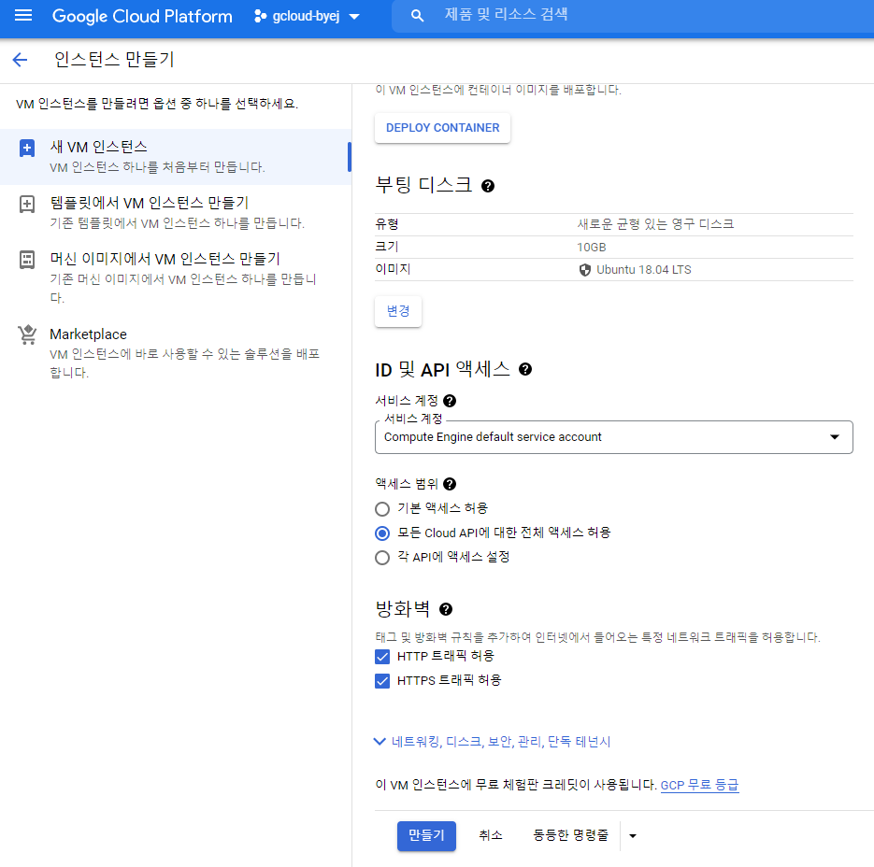This screenshot has width=874, height=867.
Task: Click the blue 만들기 button
Action: tap(426, 836)
